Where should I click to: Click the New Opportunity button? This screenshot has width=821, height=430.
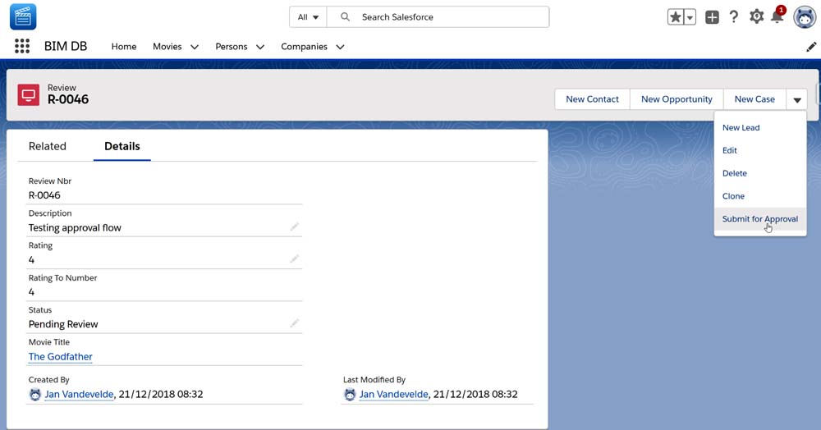click(677, 99)
